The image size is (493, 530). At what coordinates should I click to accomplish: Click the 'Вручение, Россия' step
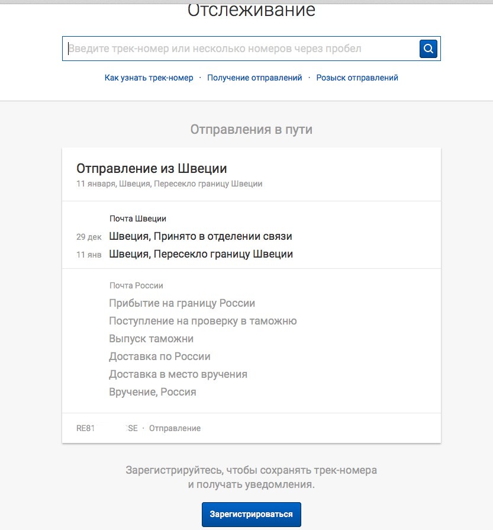[152, 392]
